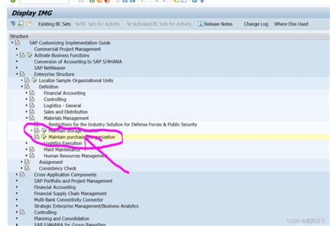Collapse the Enterprise Structure node
Image resolution: width=330 pixels, height=226 pixels.
(x=17, y=74)
